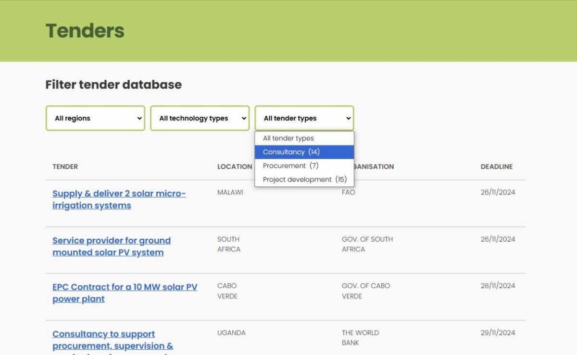Image resolution: width=577 pixels, height=355 pixels.
Task: Collapse the All tender types dropdown
Action: coord(304,118)
